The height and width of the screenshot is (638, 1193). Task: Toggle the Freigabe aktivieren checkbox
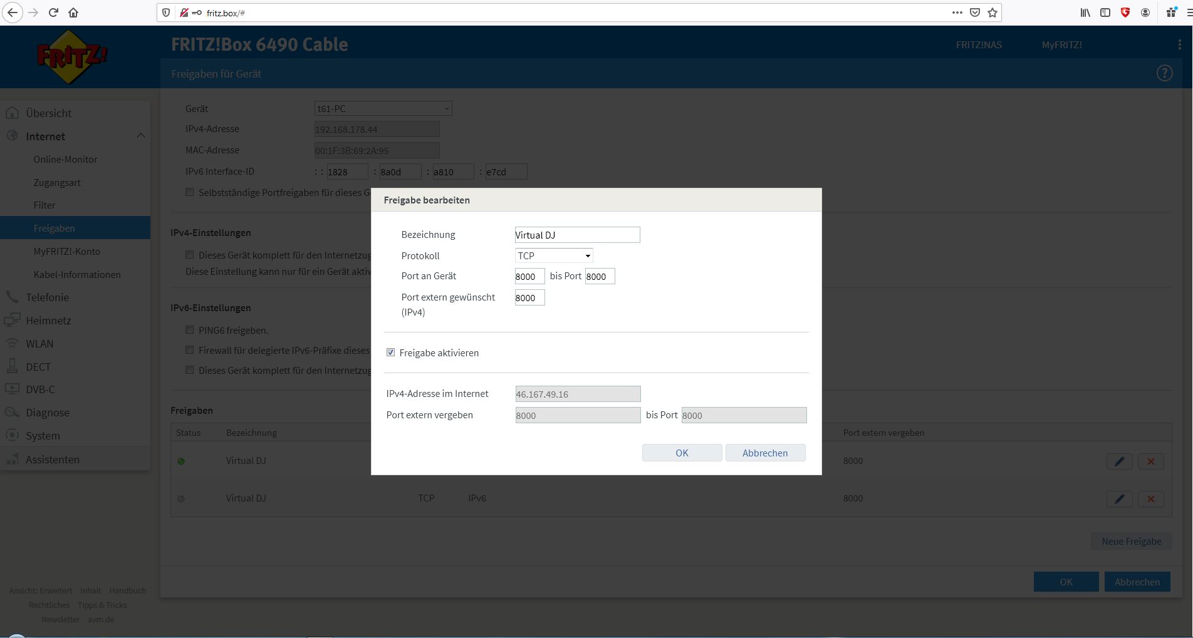coord(390,352)
